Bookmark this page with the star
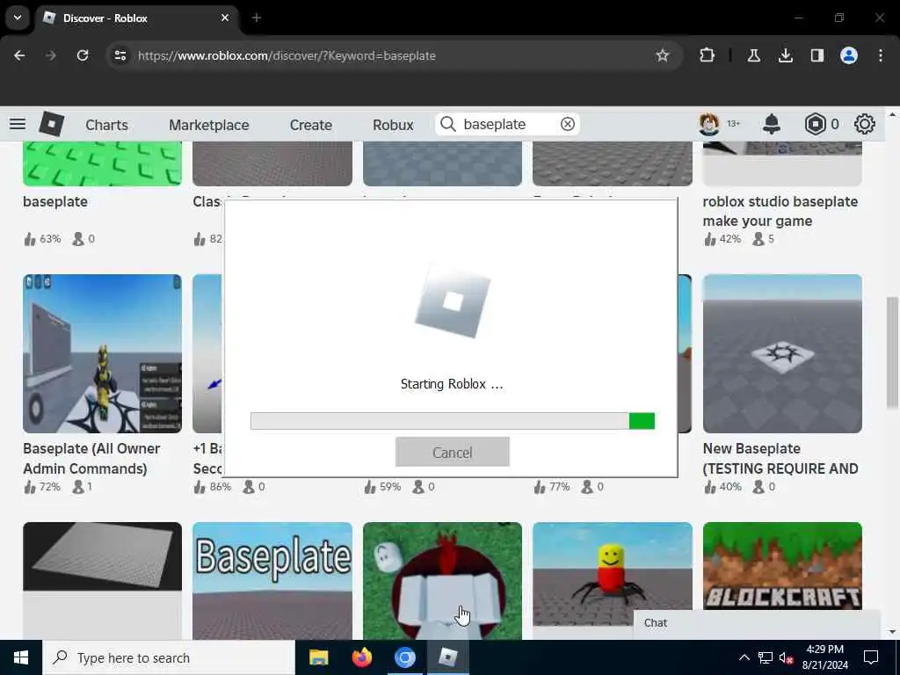The width and height of the screenshot is (900, 675). coord(663,55)
